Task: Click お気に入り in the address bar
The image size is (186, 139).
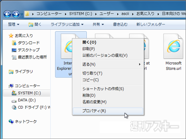Action: [145, 13]
